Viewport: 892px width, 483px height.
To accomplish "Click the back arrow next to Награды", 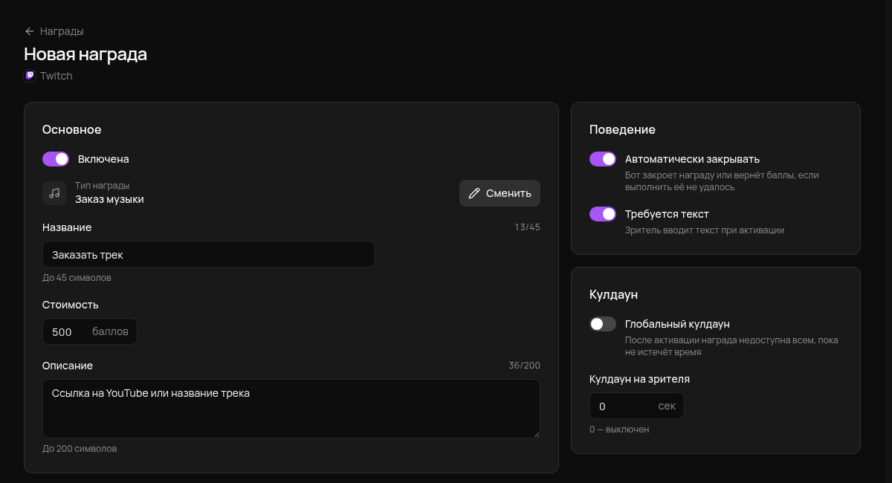I will point(30,31).
